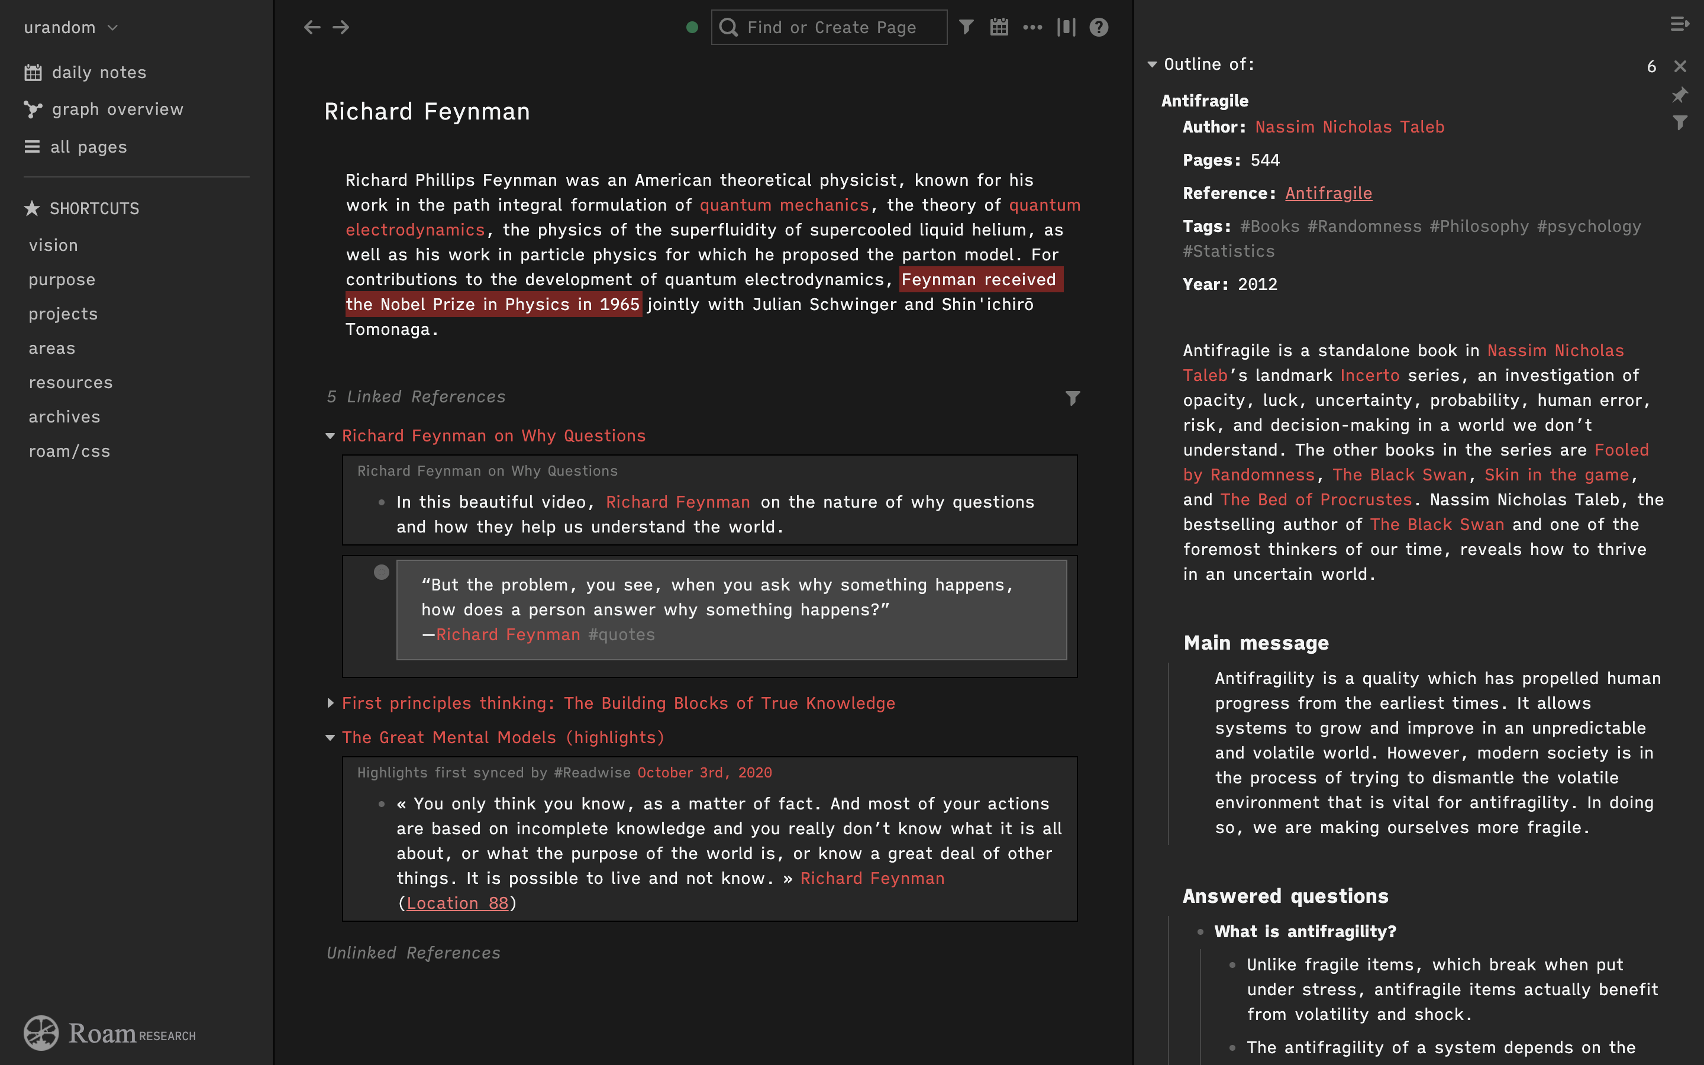Screen dimensions: 1704x1065
Task: Open the Location 88 link
Action: (458, 903)
